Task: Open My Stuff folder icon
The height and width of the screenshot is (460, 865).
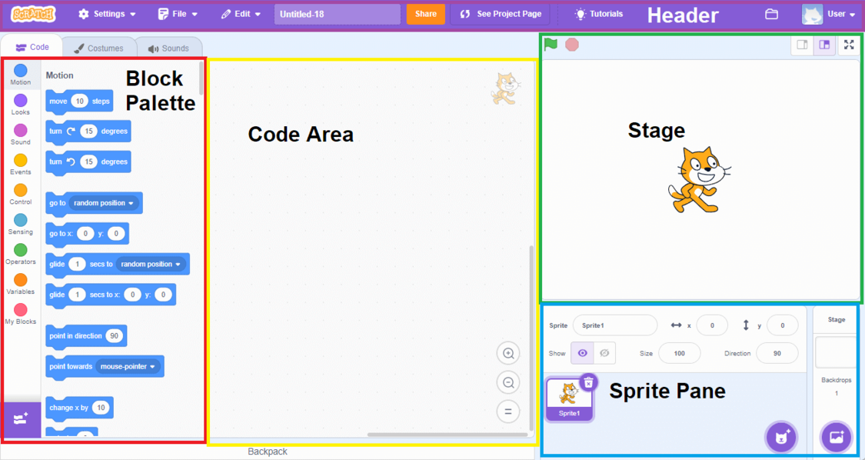Action: point(771,15)
